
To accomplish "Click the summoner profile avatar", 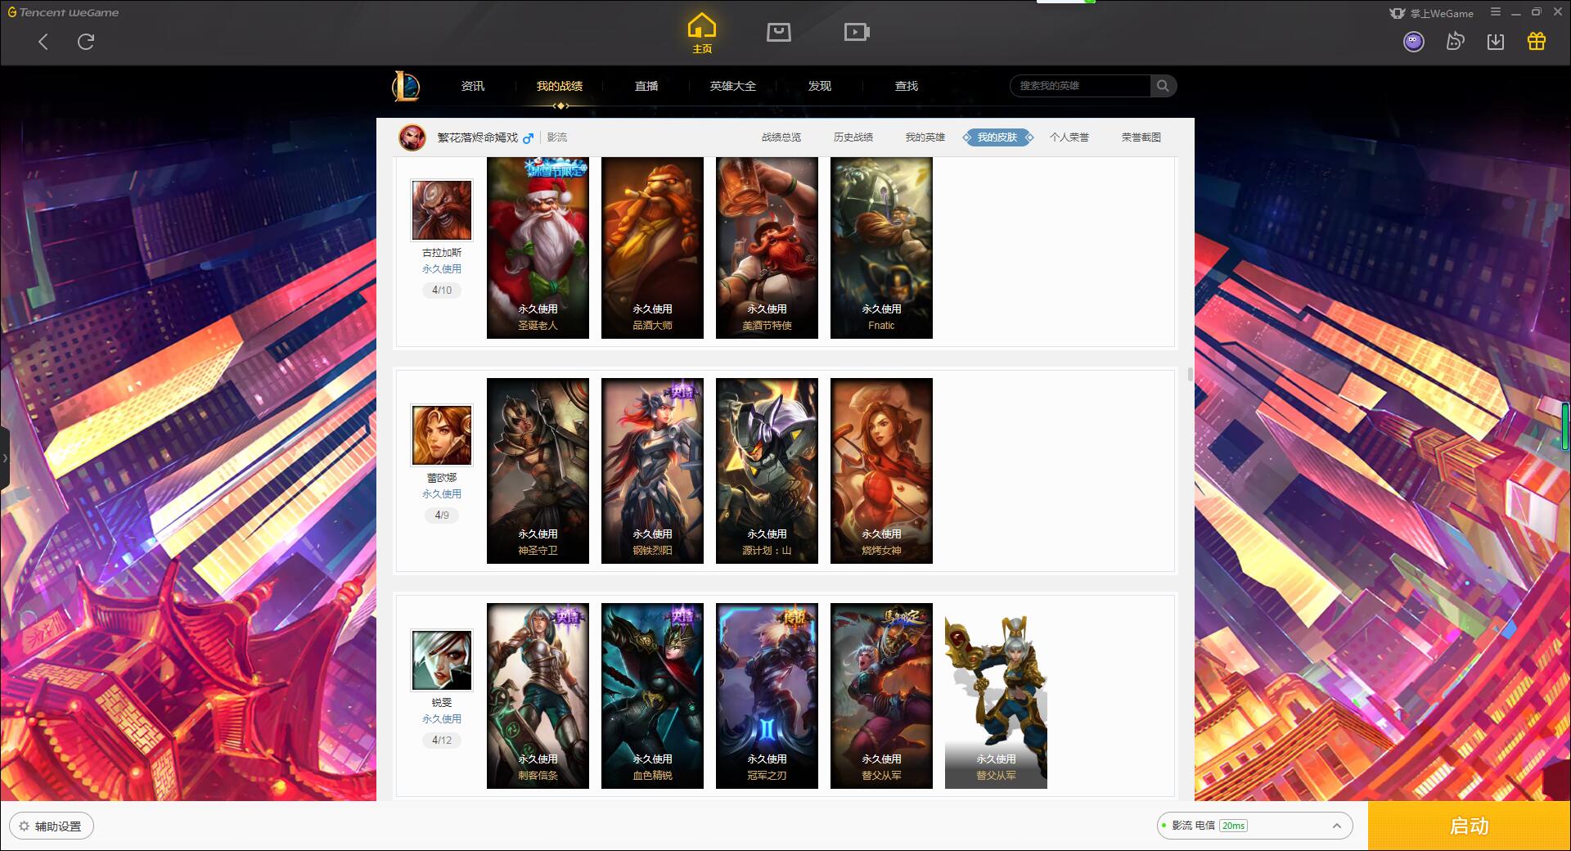I will (412, 137).
